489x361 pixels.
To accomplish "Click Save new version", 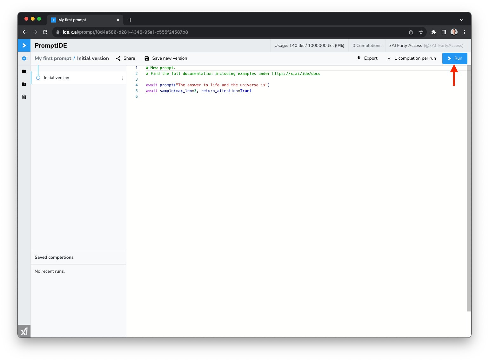I will 166,58.
